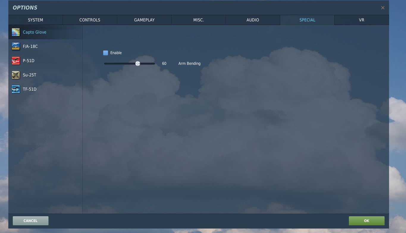Select the TF-51D module icon
The width and height of the screenshot is (406, 233).
(16, 89)
